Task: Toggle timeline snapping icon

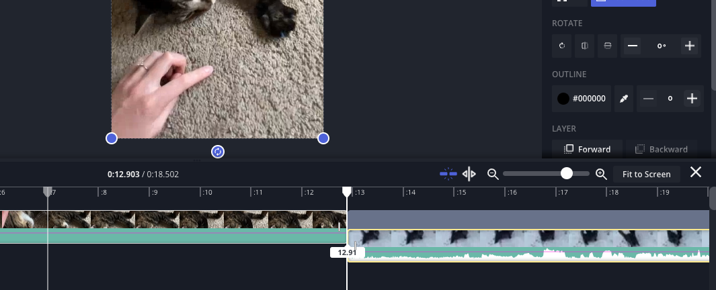Action: click(448, 174)
